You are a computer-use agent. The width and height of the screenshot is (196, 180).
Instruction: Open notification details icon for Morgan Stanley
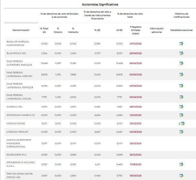click(181, 132)
